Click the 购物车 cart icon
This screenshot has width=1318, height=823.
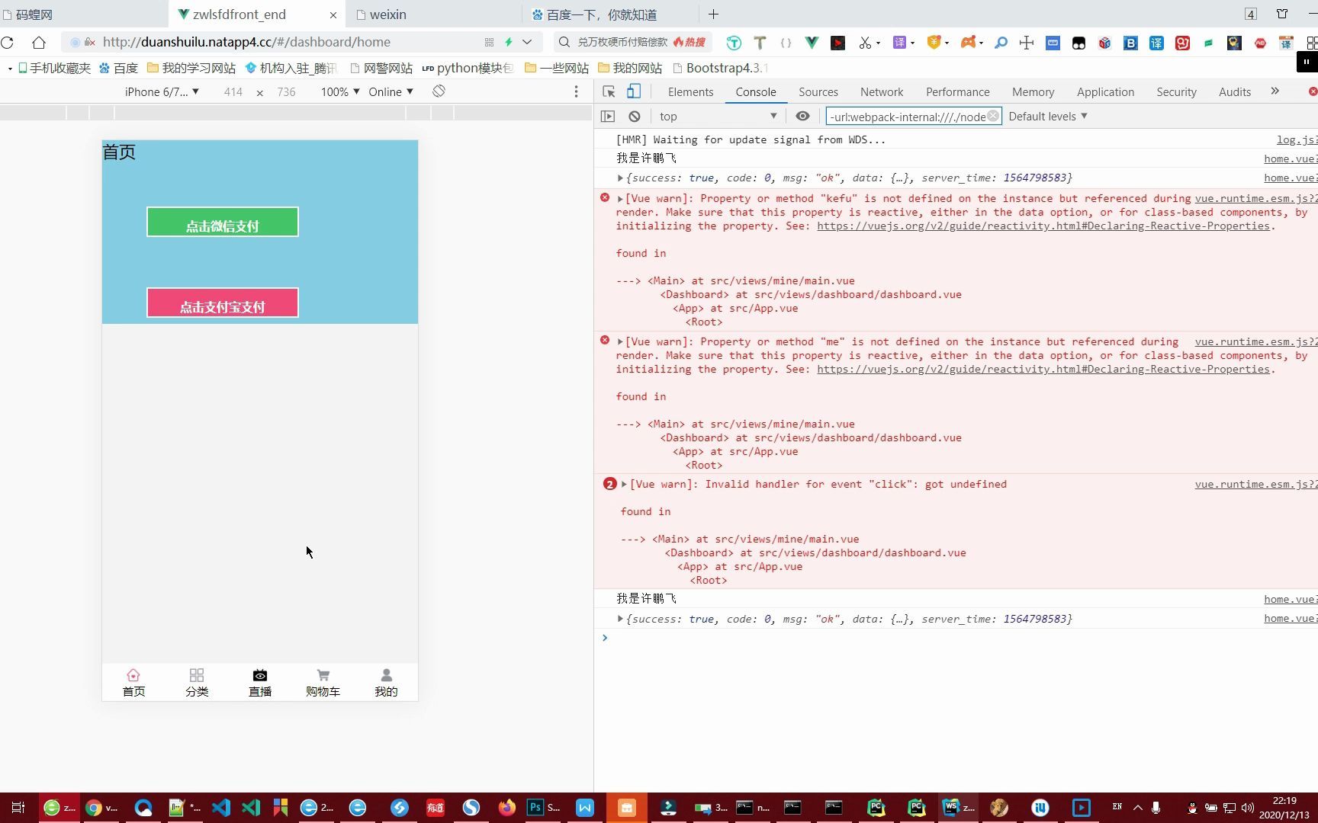(x=323, y=675)
